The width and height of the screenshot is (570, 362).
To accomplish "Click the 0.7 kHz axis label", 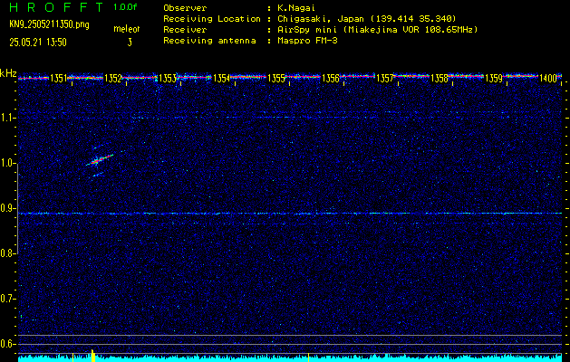I will pos(8,299).
